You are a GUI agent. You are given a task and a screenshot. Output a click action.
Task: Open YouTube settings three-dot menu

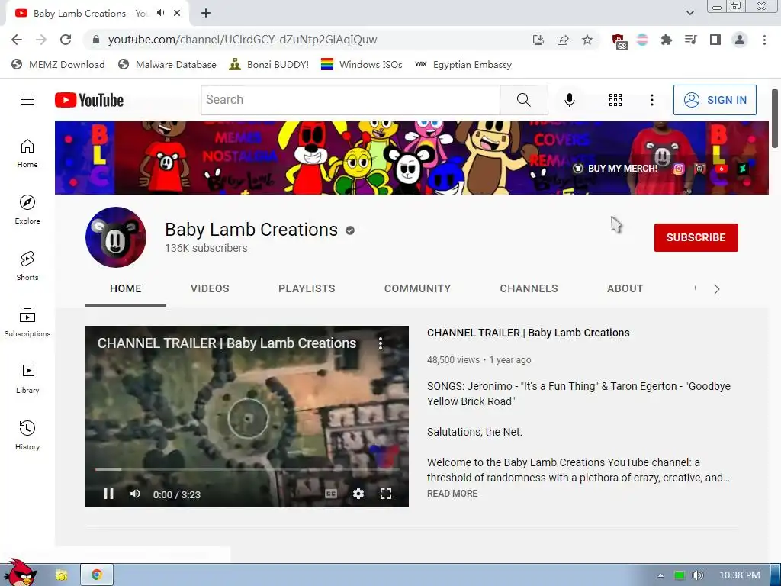(x=651, y=100)
